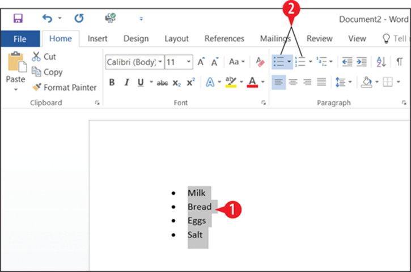
Task: Copy the selected text
Action: 47,72
